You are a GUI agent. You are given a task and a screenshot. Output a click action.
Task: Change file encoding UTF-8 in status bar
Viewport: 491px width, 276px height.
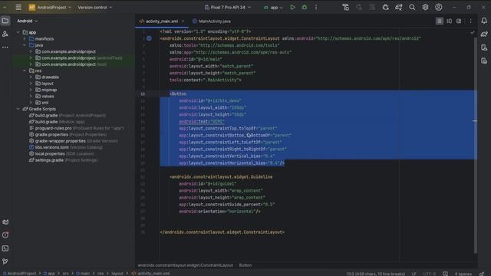click(x=429, y=274)
